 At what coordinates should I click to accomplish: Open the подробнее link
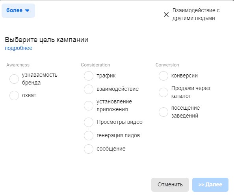[x=19, y=48]
